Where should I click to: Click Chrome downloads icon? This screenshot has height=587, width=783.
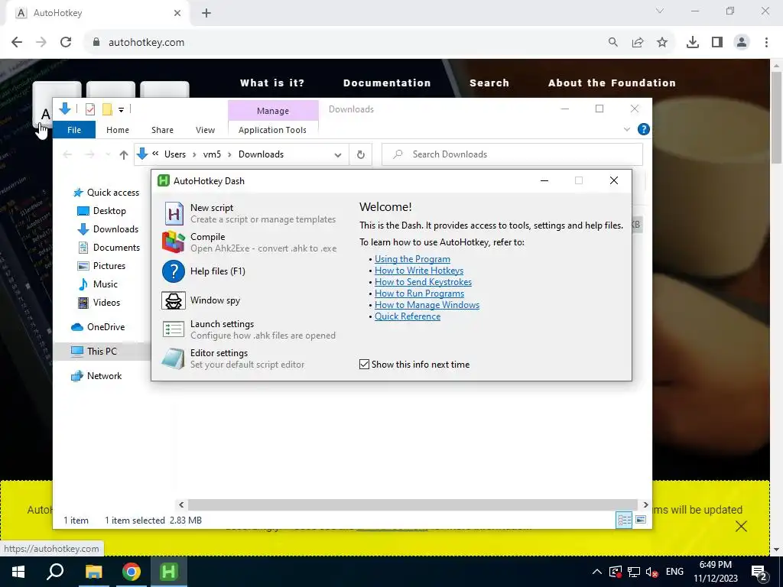[693, 43]
